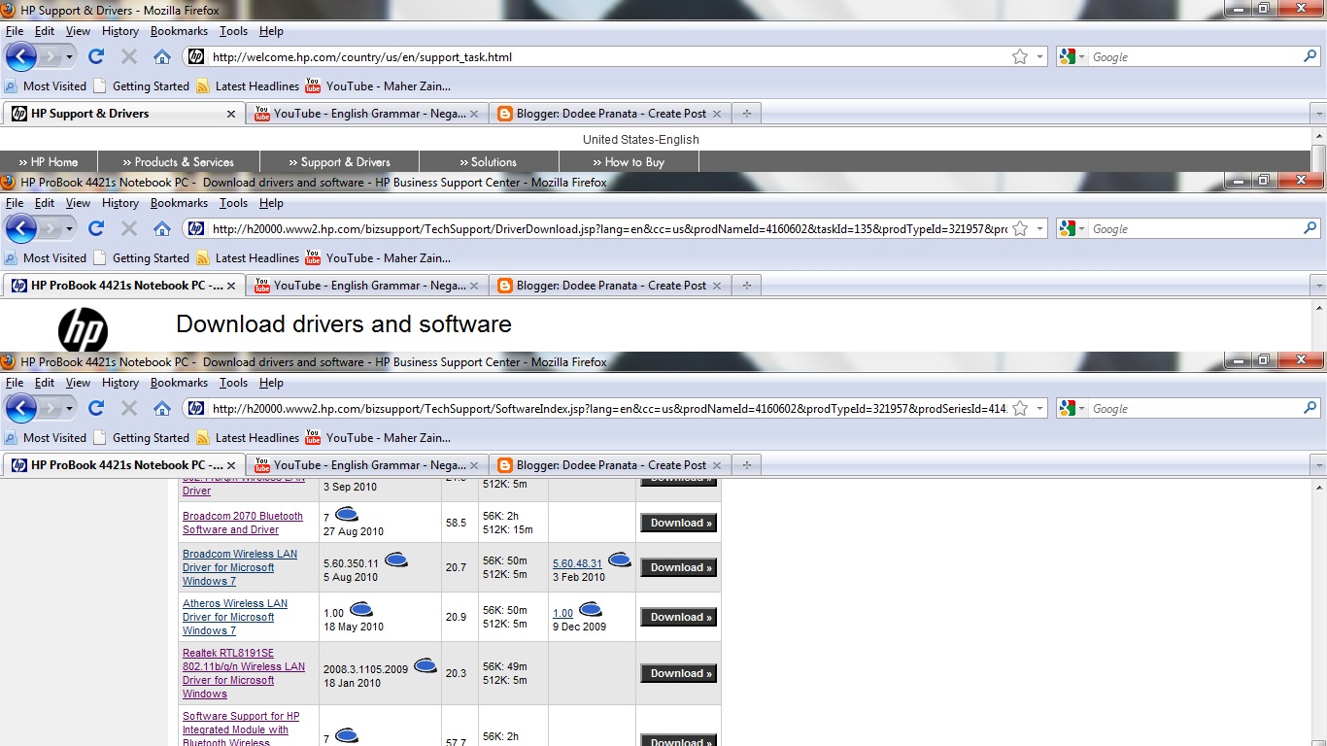
Task: Click Back arrow in HP Support & Drivers window
Action: coord(21,56)
